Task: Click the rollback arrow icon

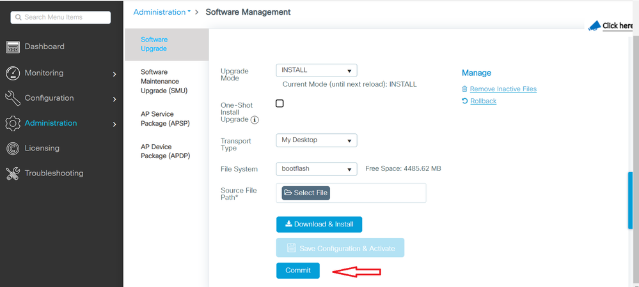Action: (x=464, y=101)
